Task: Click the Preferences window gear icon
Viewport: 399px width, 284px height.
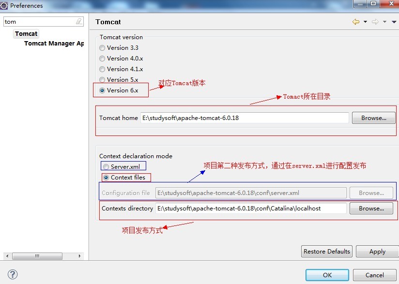Action: (x=4, y=5)
